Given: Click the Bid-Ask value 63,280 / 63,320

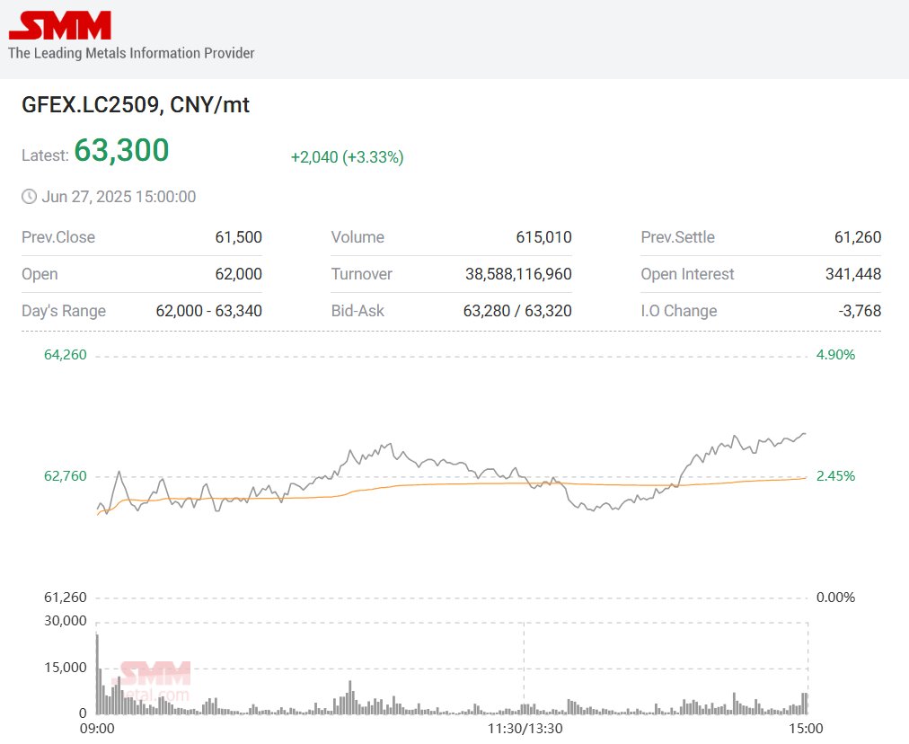Looking at the screenshot, I should [x=517, y=311].
